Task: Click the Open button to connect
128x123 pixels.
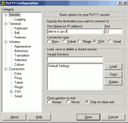Action: point(88,117)
